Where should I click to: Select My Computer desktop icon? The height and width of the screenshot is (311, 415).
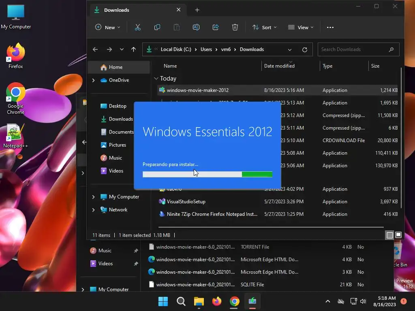pyautogui.click(x=16, y=17)
